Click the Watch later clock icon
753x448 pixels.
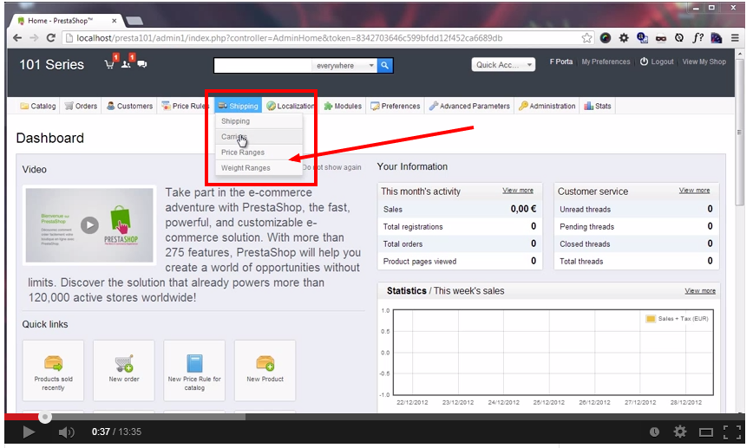[654, 432]
